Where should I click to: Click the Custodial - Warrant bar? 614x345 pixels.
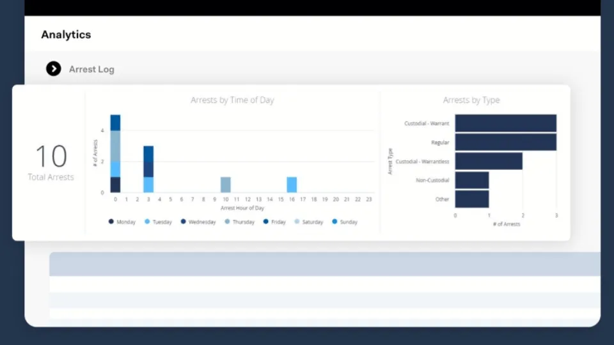coord(505,123)
